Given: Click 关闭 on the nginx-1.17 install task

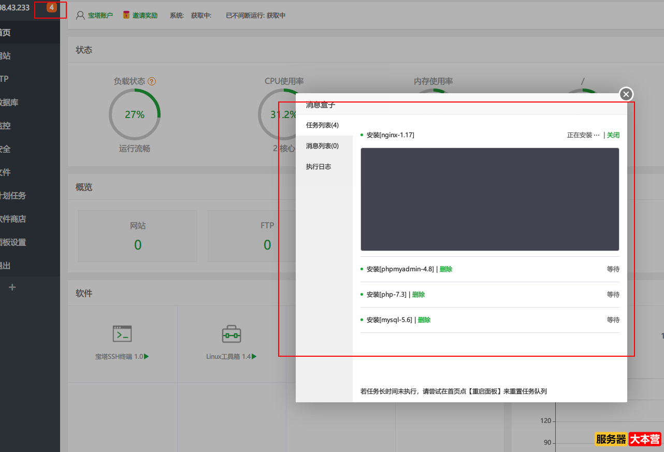Looking at the screenshot, I should click(x=613, y=135).
